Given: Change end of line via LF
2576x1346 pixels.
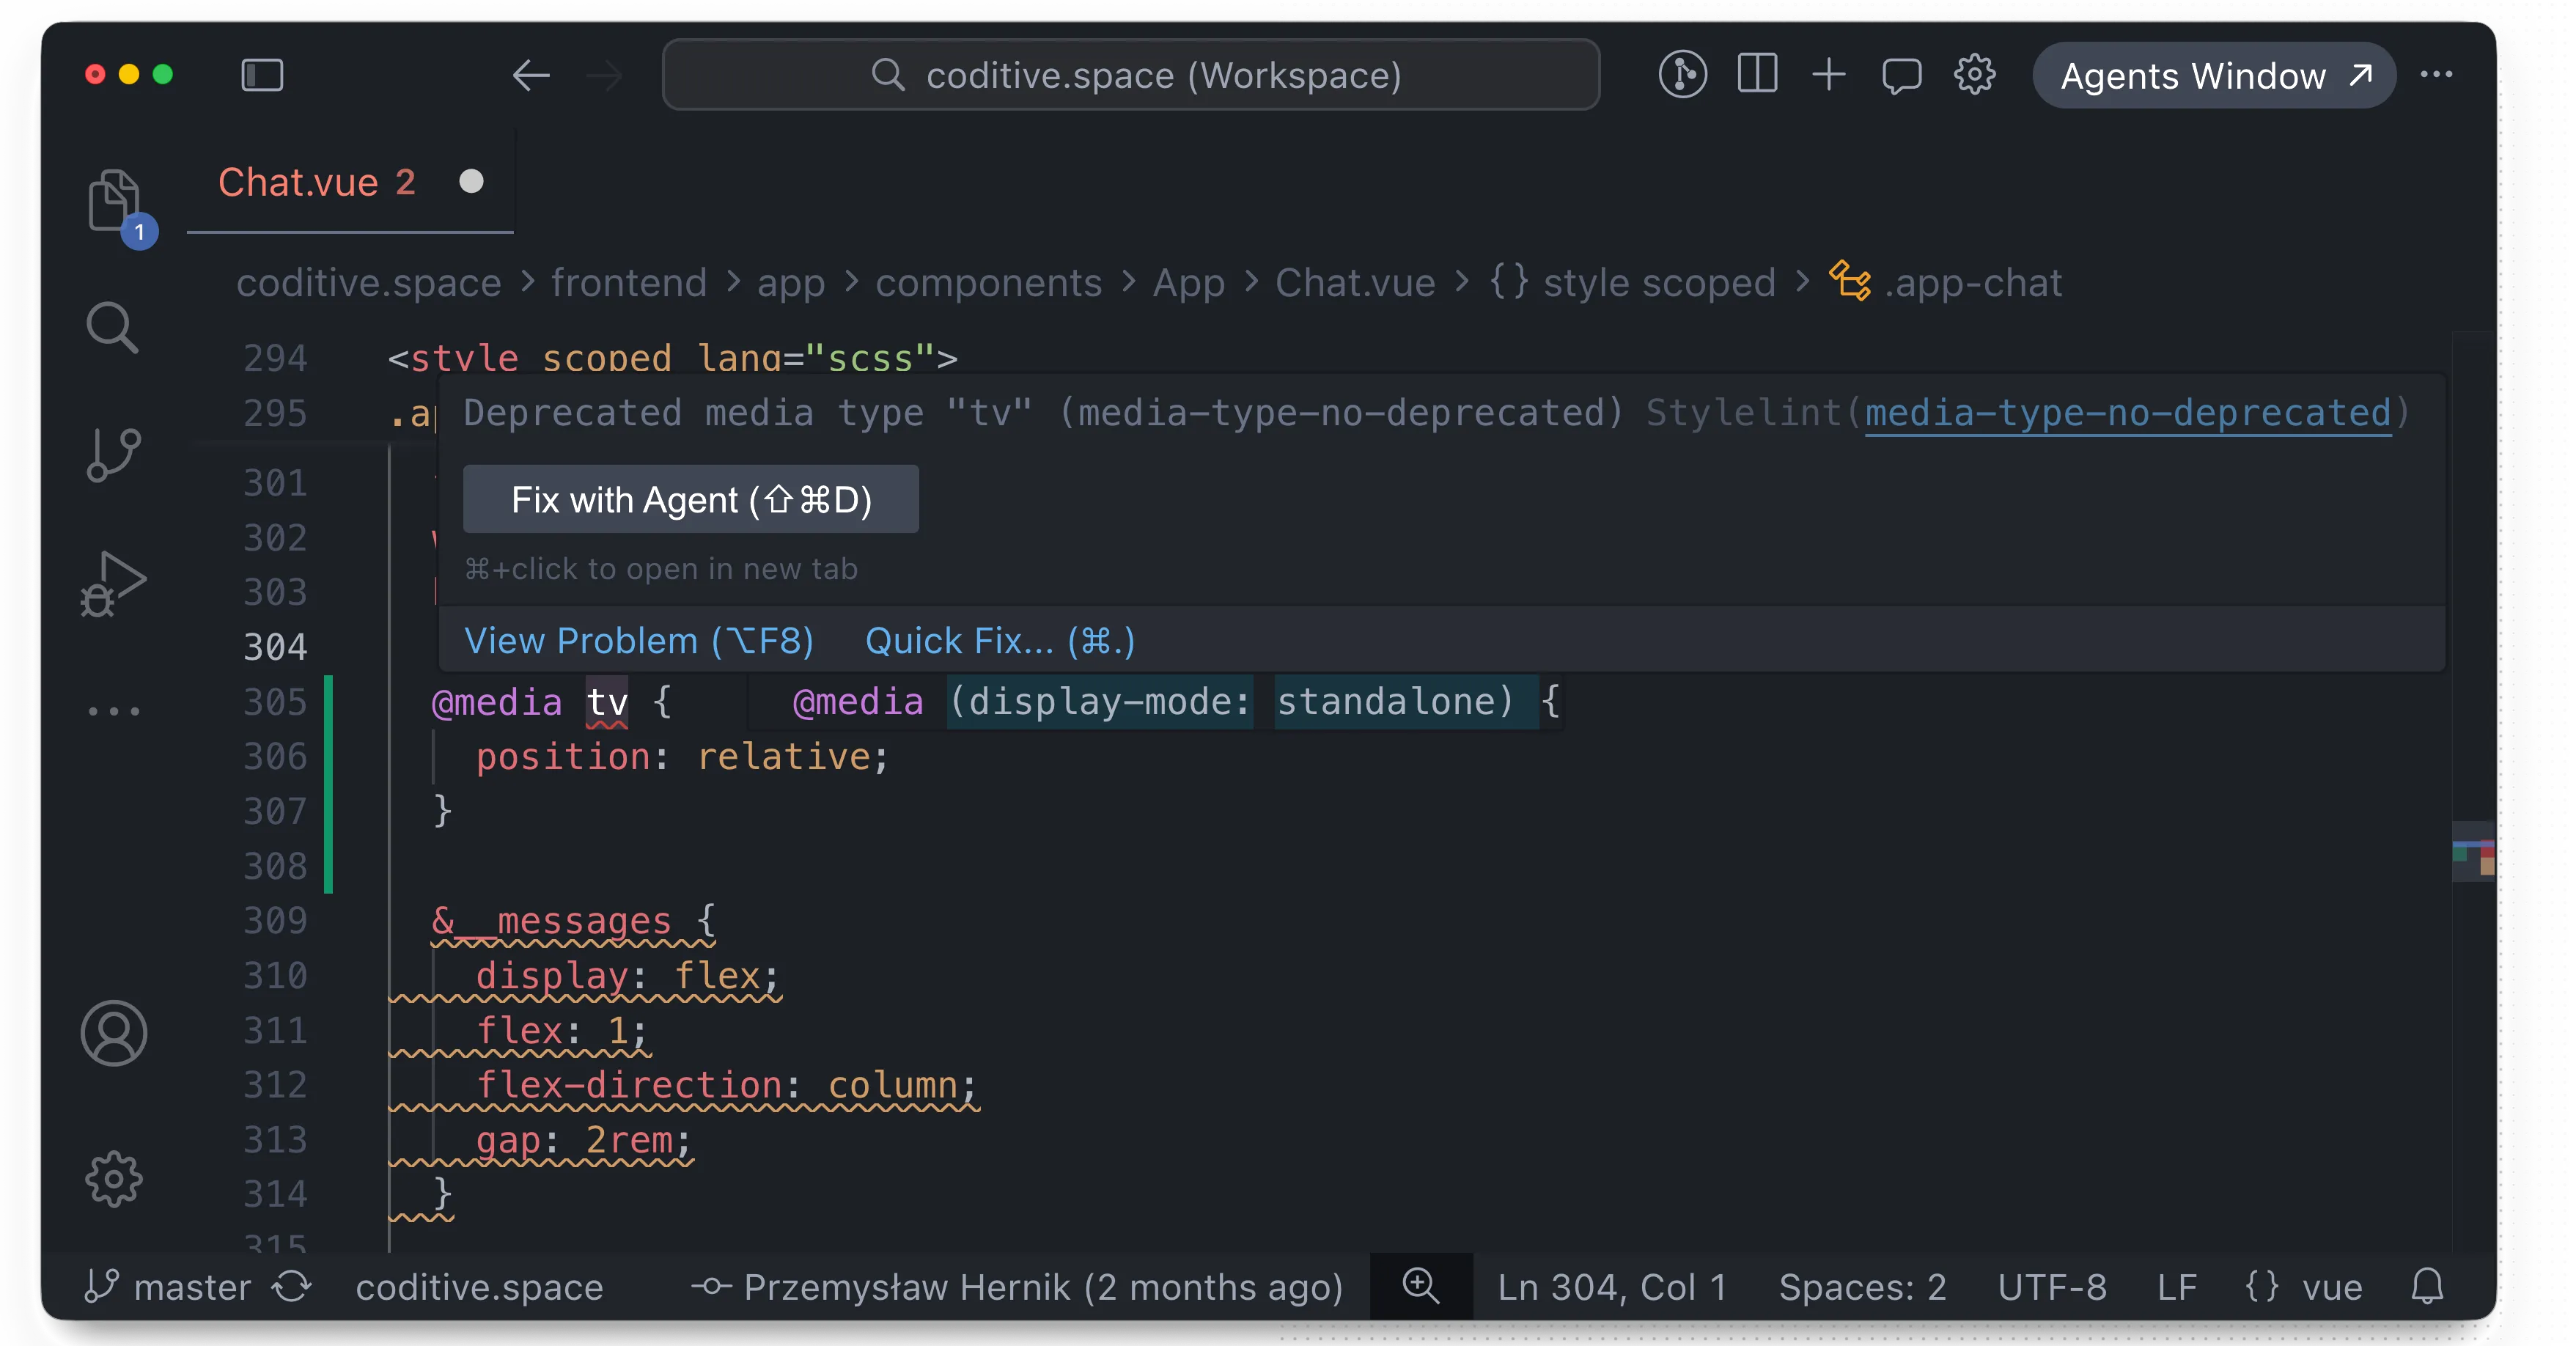Looking at the screenshot, I should pyautogui.click(x=2177, y=1287).
